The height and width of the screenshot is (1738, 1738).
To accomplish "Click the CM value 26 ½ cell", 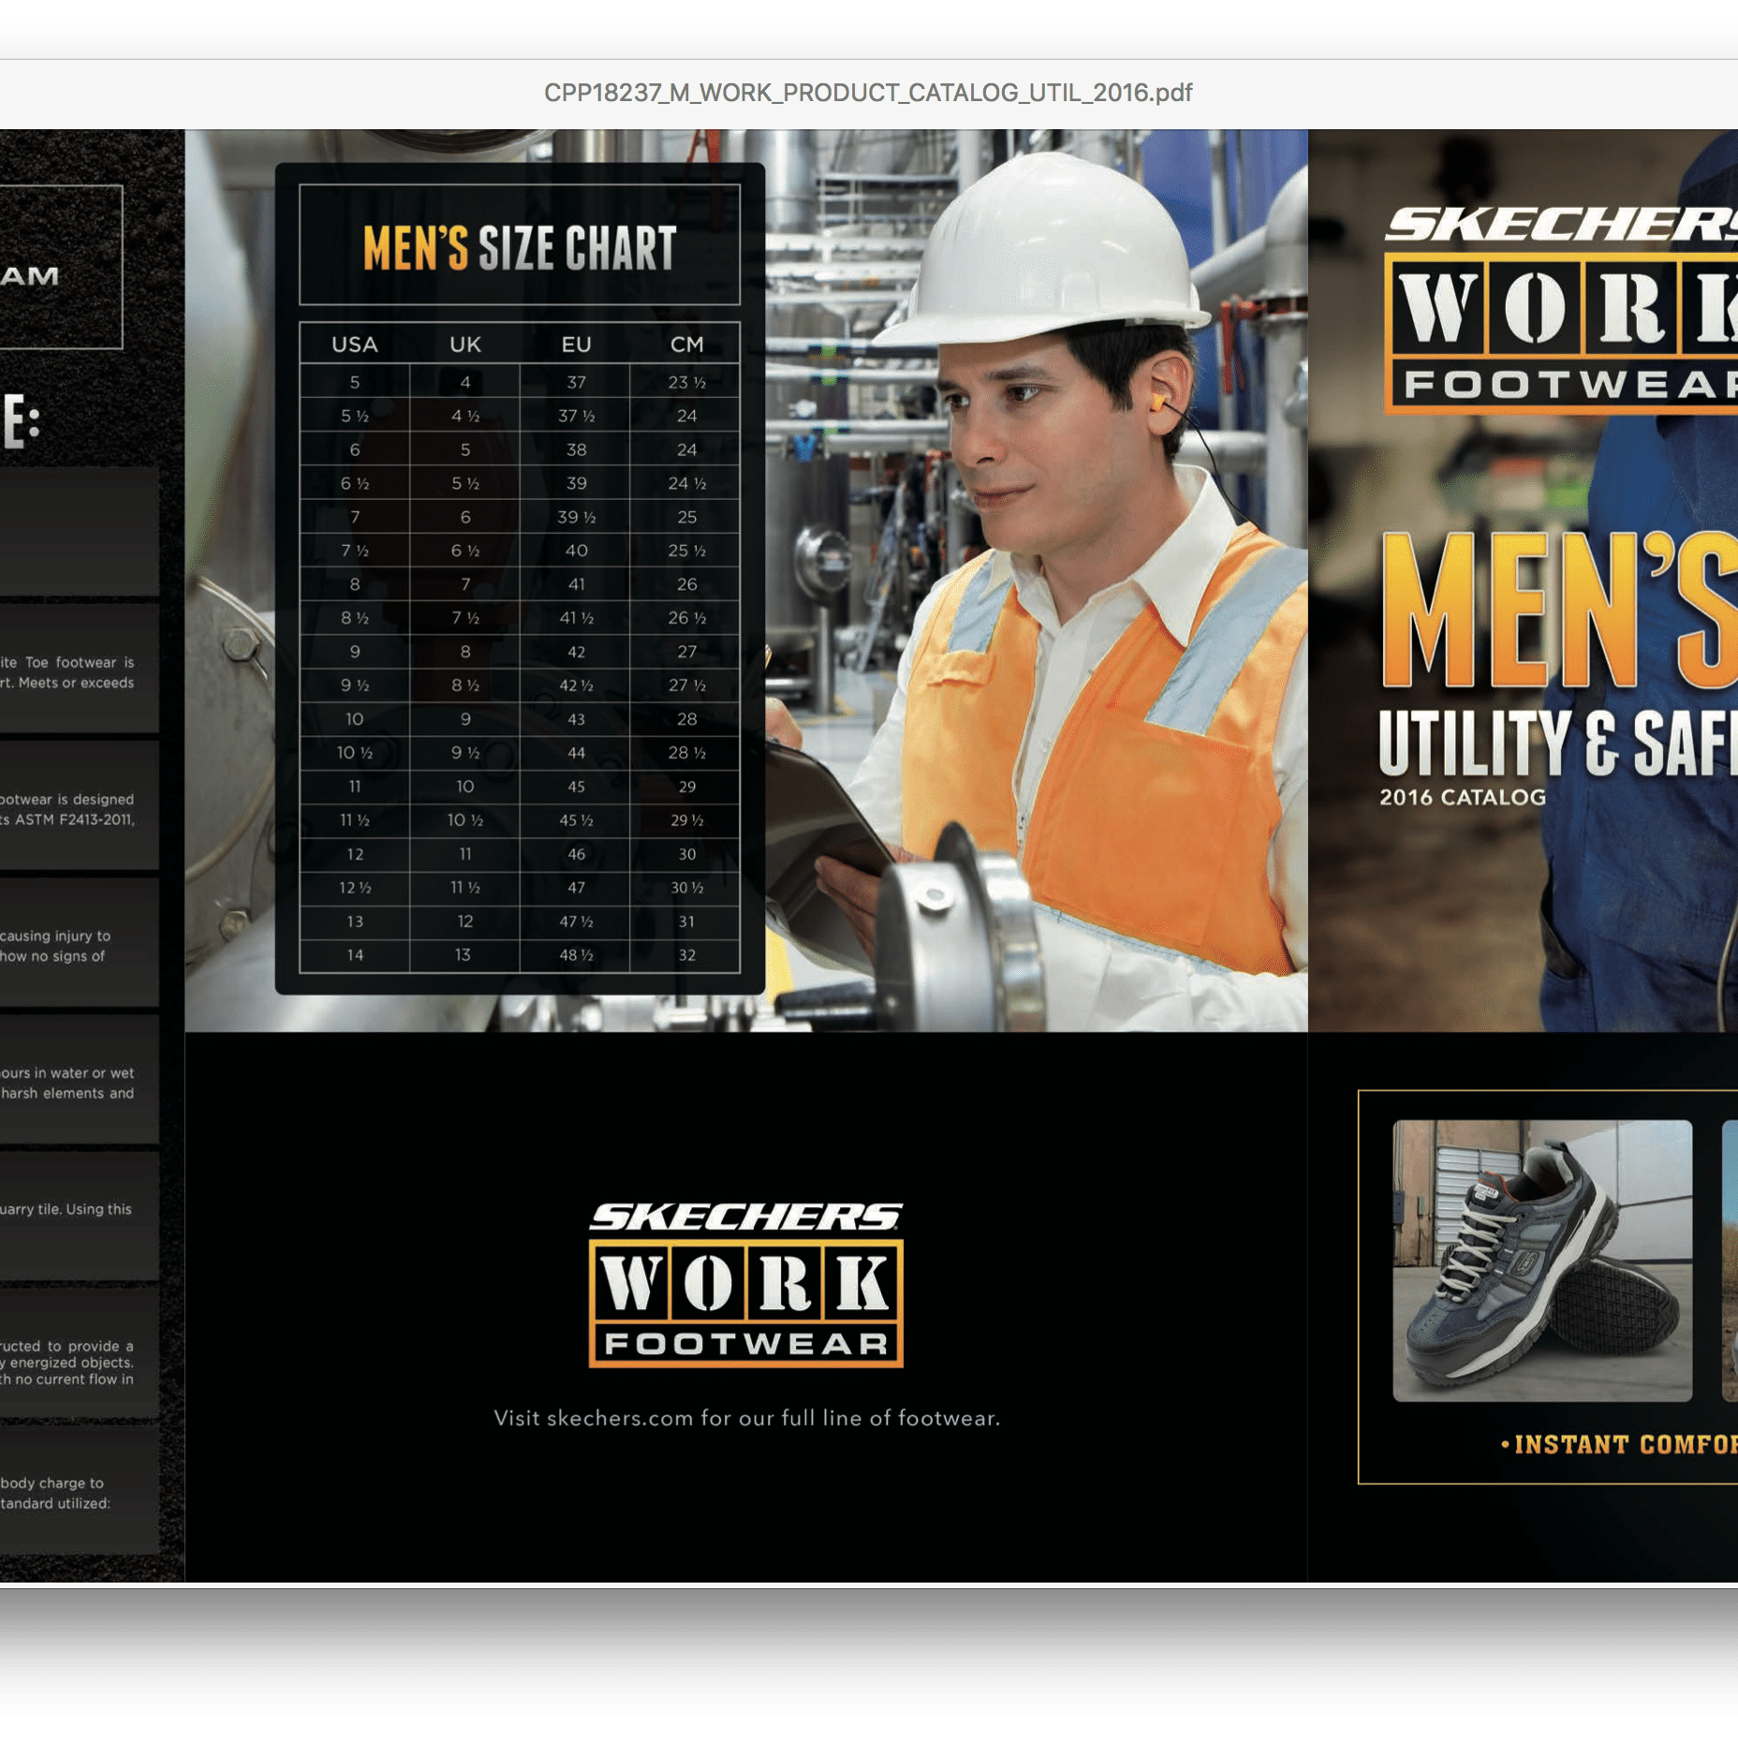I will tap(686, 618).
